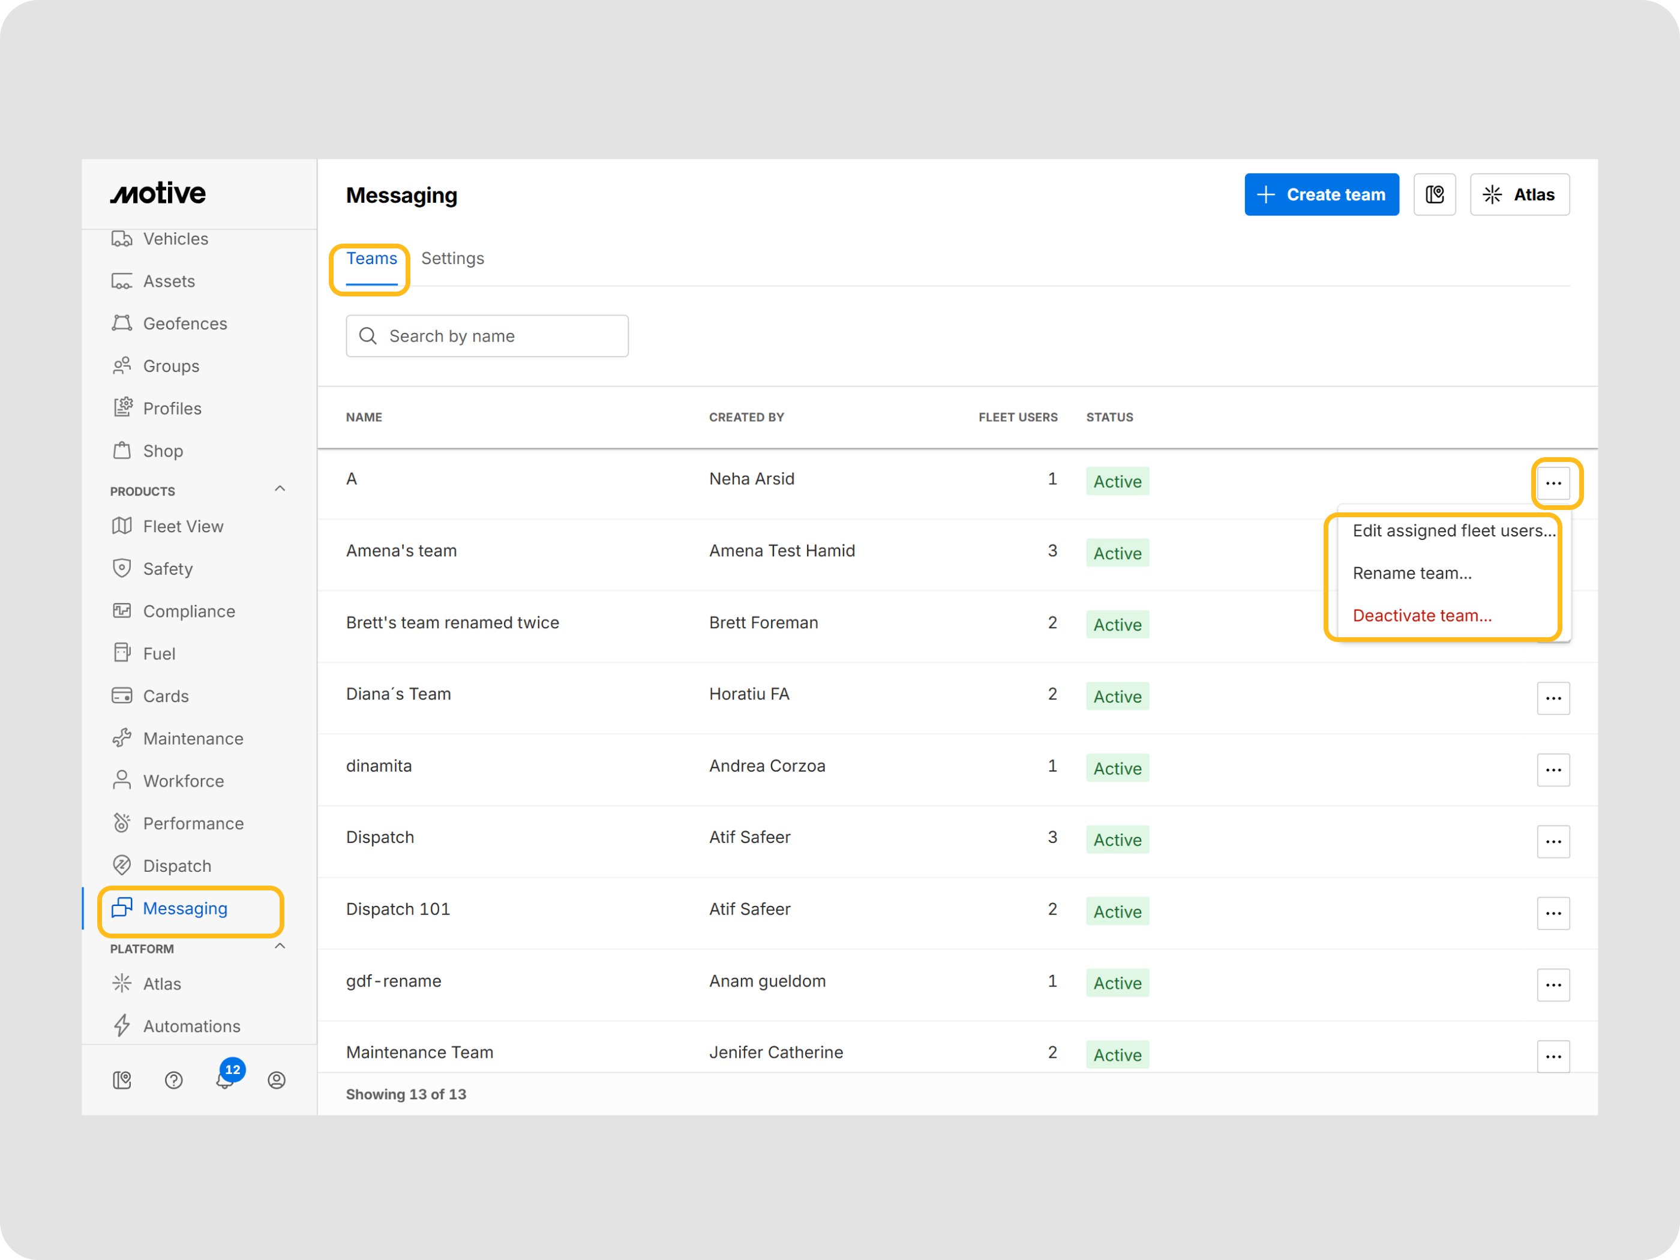
Task: Open the three-dot menu for Dispatch 101
Action: point(1554,913)
